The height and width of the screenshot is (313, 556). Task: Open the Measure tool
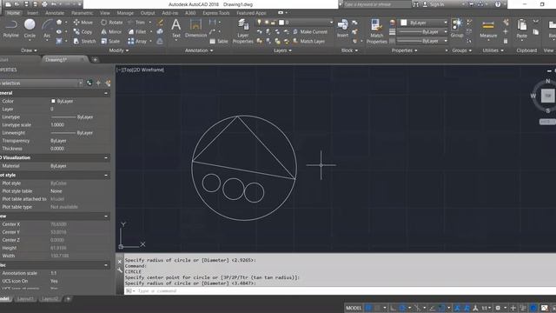(488, 29)
